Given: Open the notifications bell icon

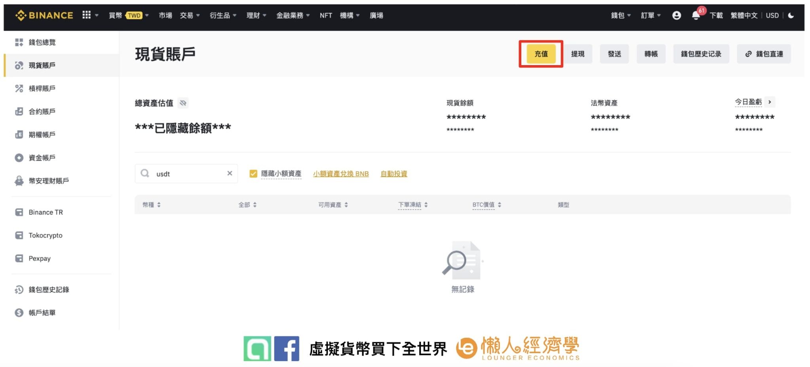Looking at the screenshot, I should pos(696,16).
